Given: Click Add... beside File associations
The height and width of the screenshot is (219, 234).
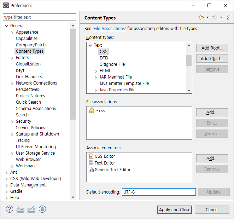Looking at the screenshot, I should pos(212,113).
